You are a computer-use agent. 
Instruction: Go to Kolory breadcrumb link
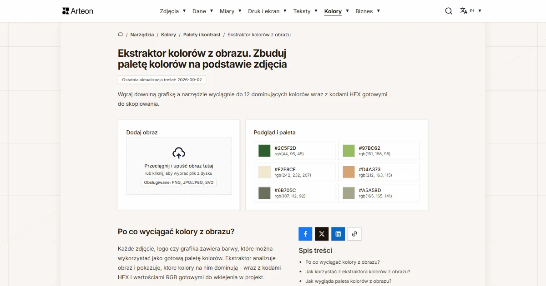[168, 35]
